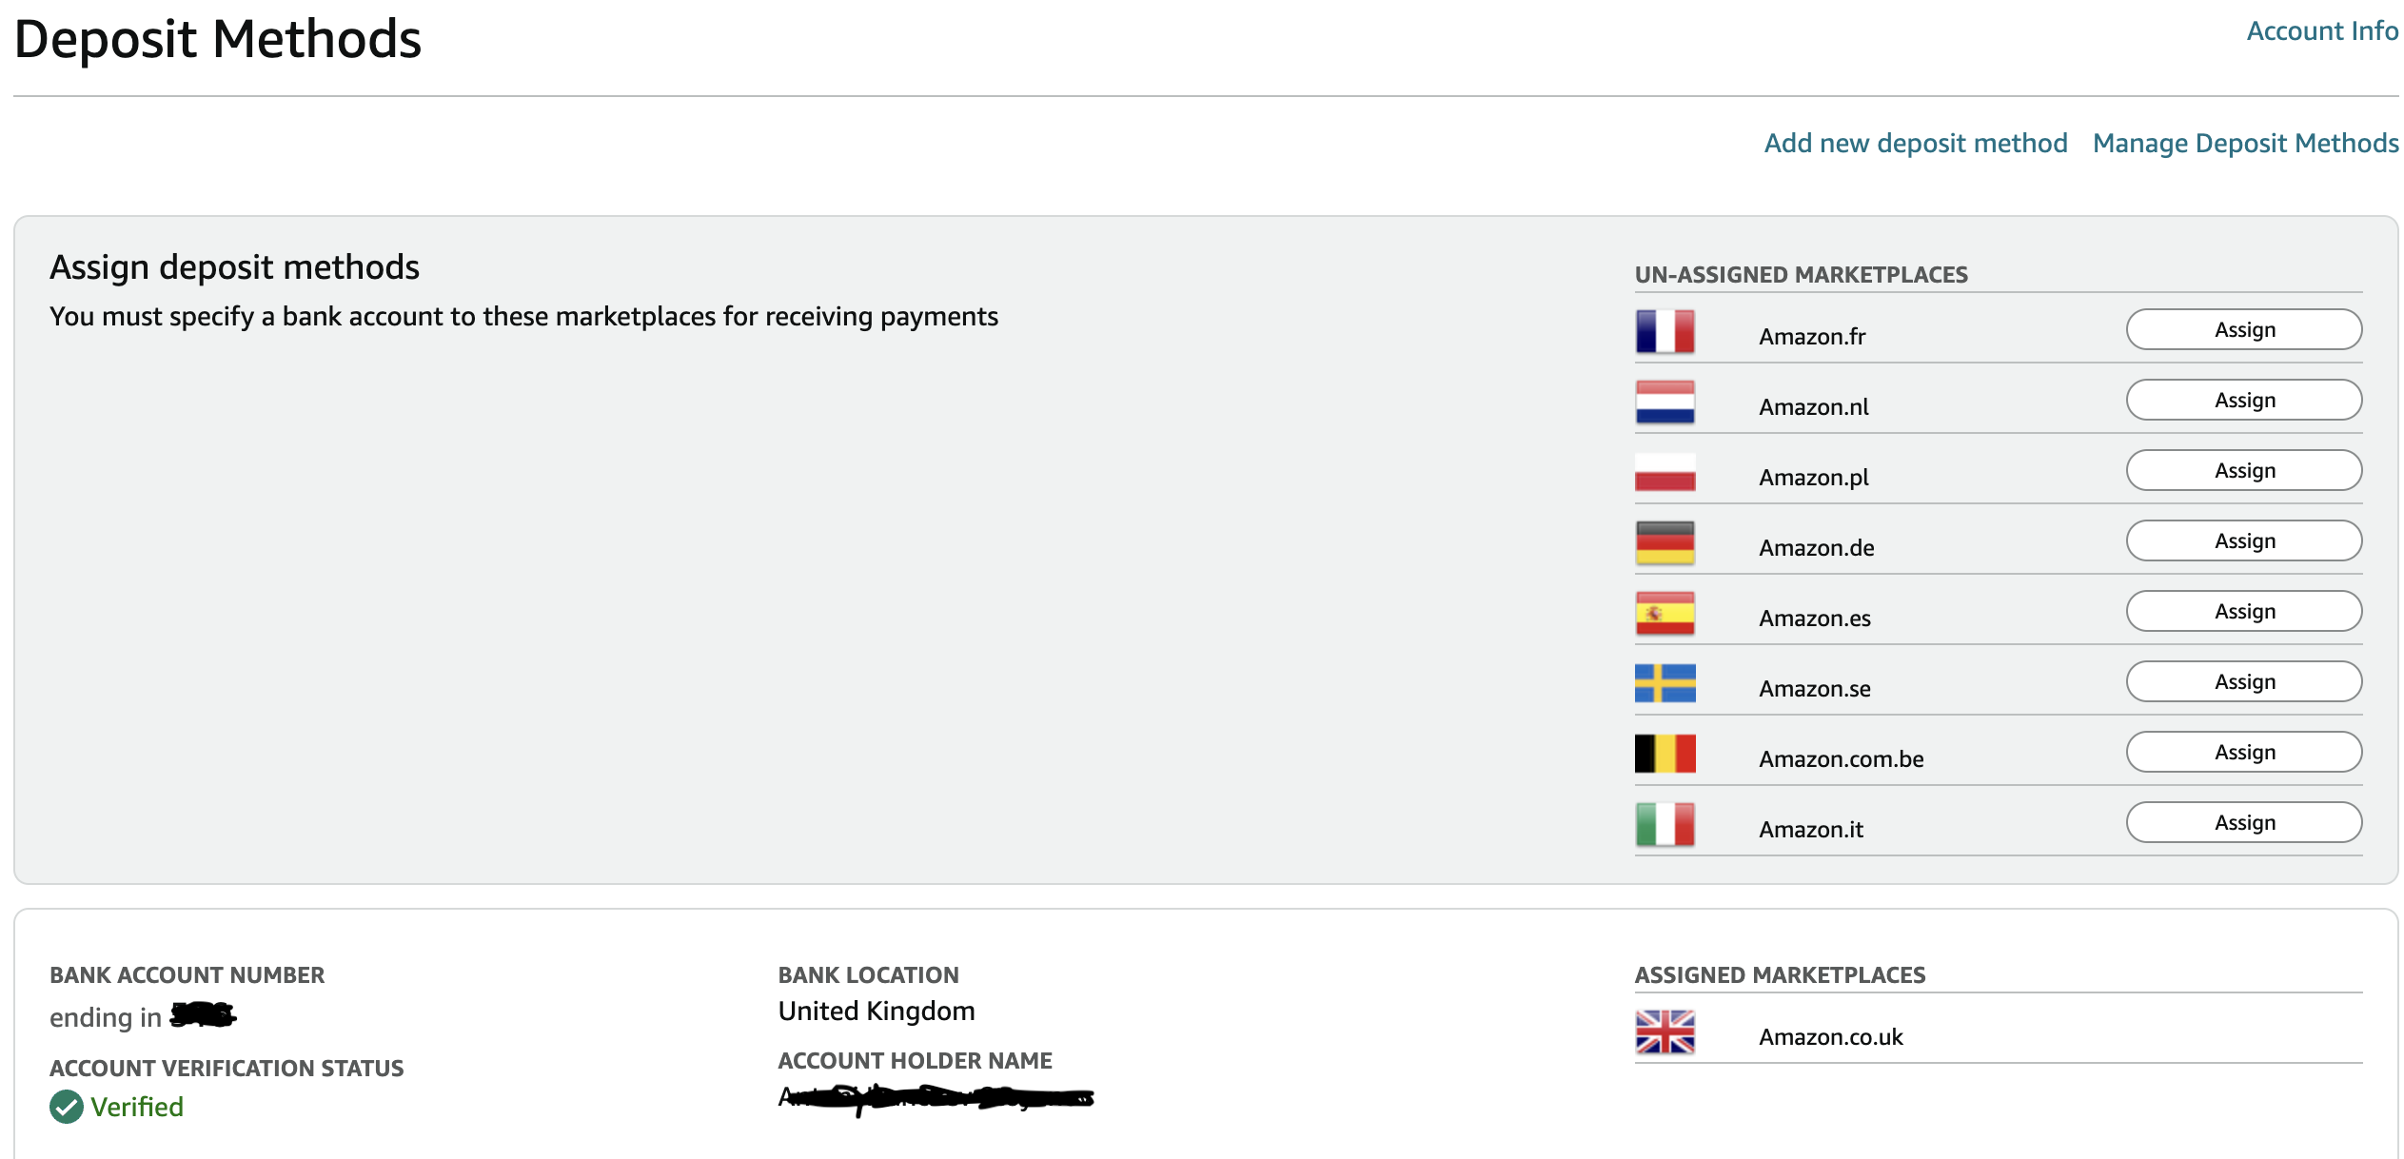The width and height of the screenshot is (2404, 1159).
Task: Select the Amazon.es marketplace name
Action: [x=1815, y=618]
